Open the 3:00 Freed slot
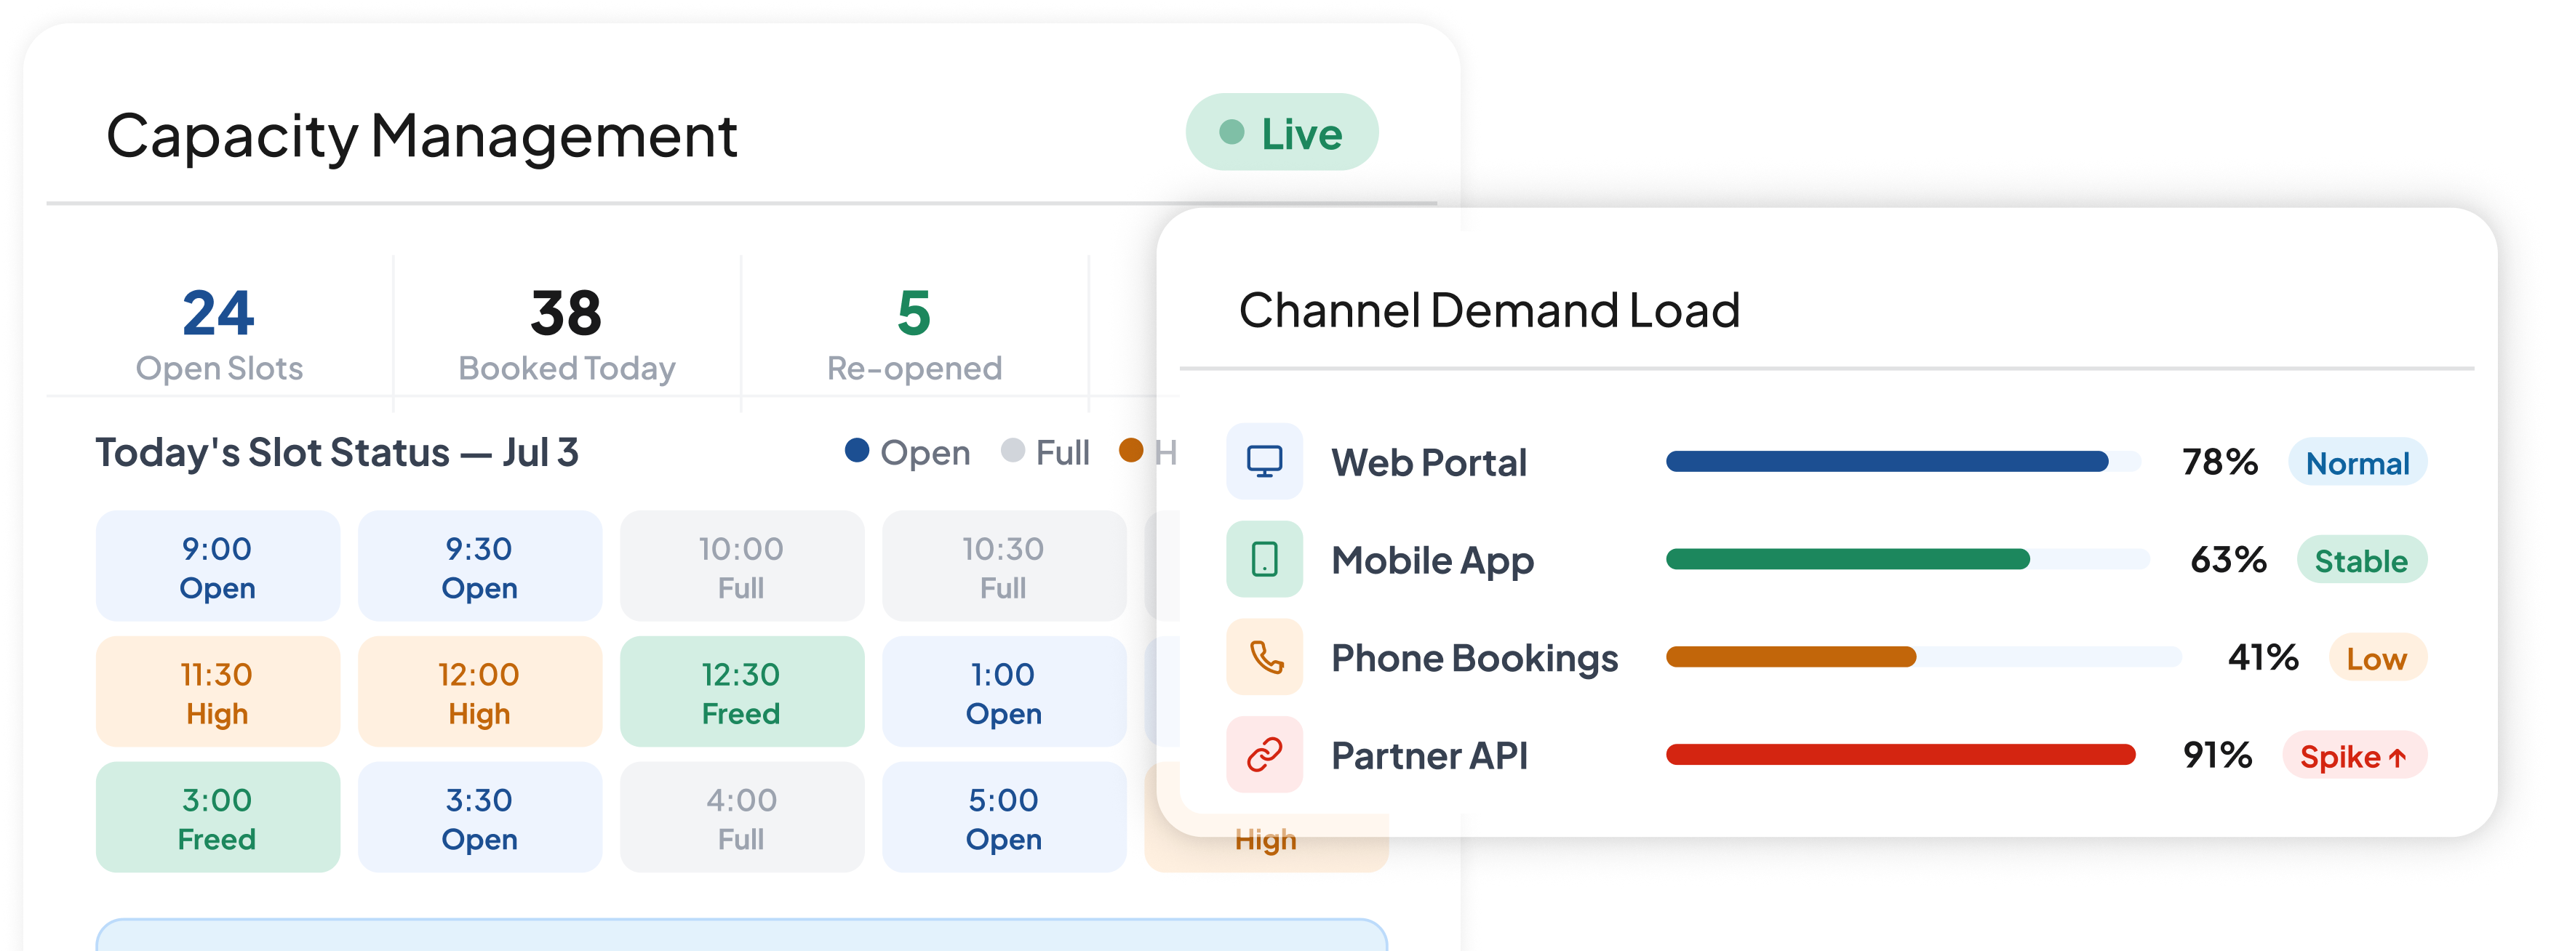The height and width of the screenshot is (951, 2551). [x=218, y=817]
